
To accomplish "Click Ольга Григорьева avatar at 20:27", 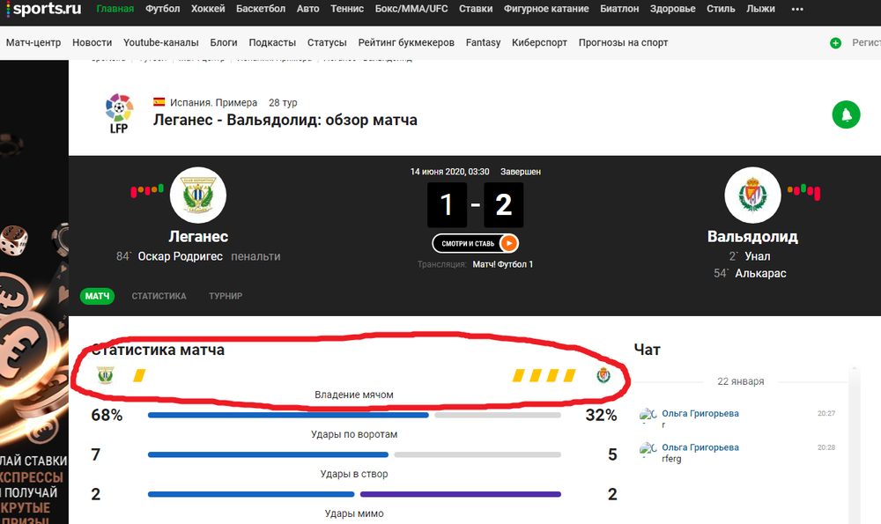I will [648, 415].
